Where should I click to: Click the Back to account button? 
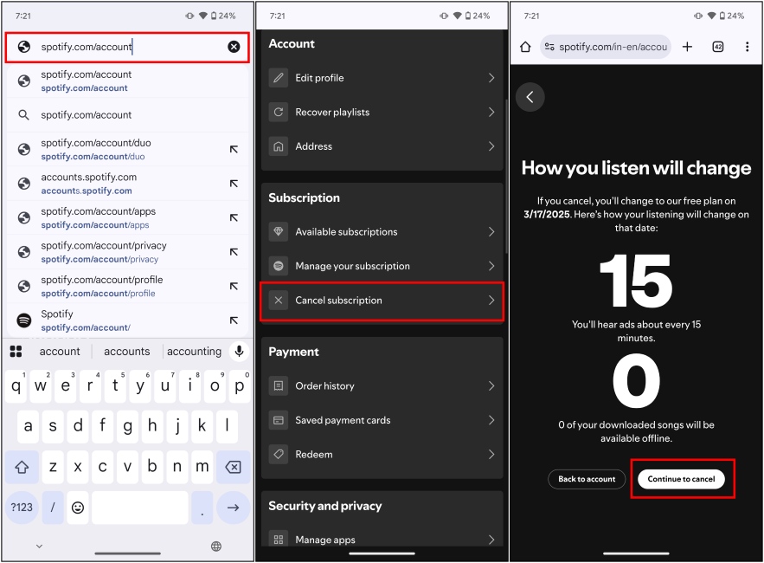(587, 479)
